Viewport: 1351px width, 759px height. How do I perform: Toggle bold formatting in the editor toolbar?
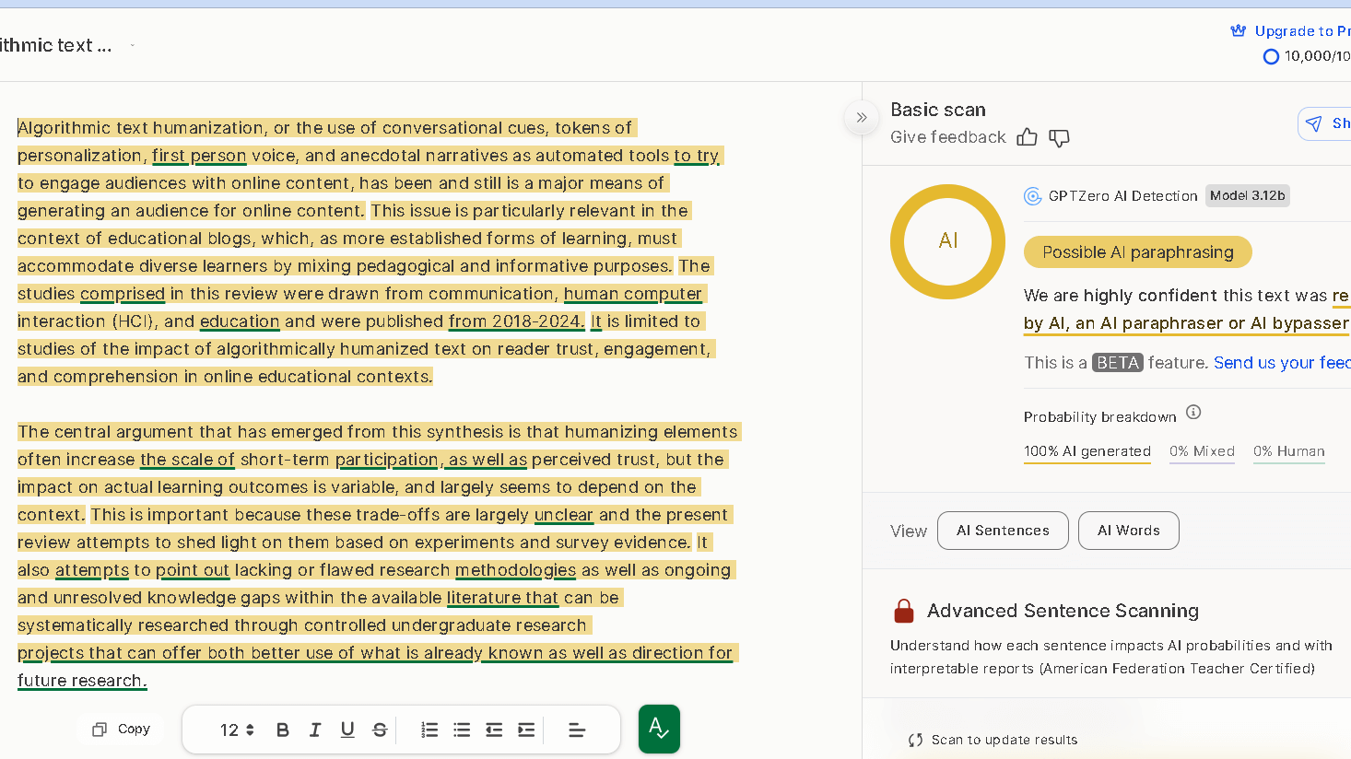[x=283, y=729]
